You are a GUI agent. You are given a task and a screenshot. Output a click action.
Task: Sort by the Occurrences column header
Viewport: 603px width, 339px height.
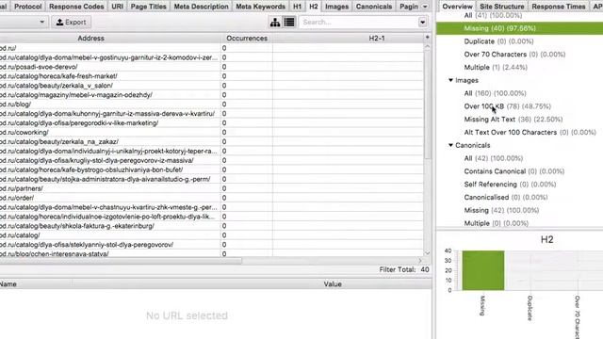(x=247, y=38)
